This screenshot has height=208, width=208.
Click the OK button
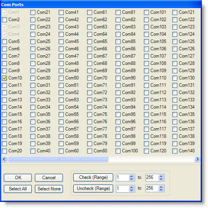pos(18,178)
